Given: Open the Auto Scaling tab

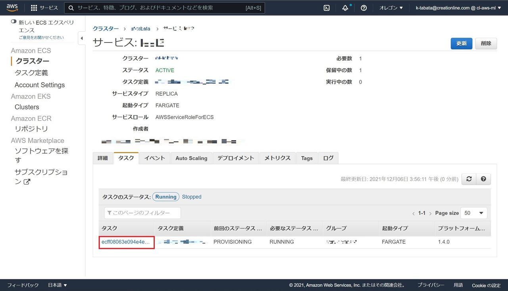Looking at the screenshot, I should 191,158.
